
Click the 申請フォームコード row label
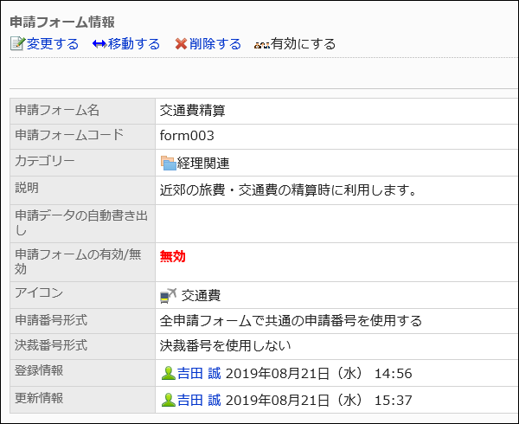(x=69, y=135)
